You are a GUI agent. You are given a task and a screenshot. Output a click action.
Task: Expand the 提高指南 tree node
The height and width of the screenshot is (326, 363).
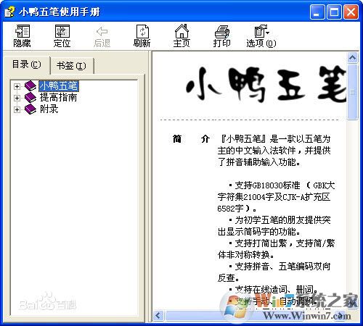pyautogui.click(x=17, y=98)
